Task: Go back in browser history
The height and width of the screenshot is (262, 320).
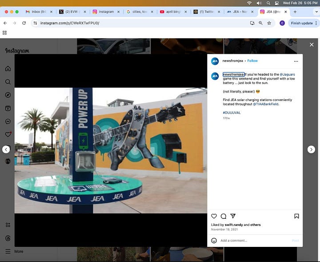Action: point(5,23)
